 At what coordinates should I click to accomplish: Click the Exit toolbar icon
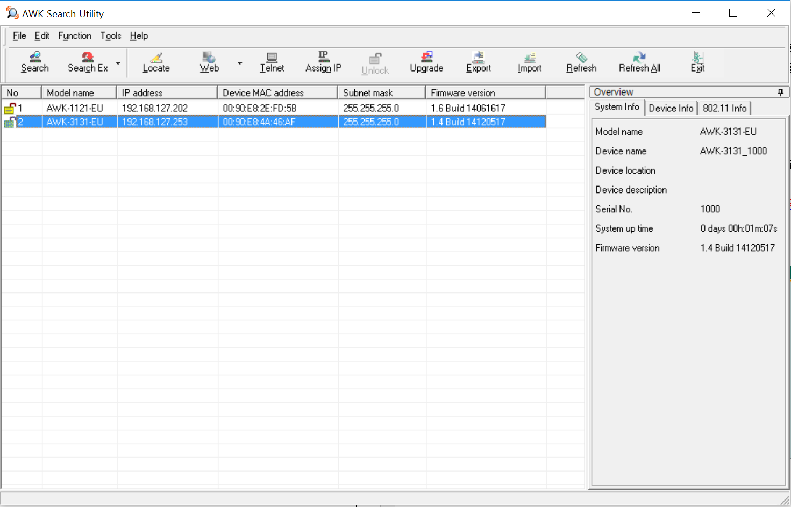click(697, 62)
